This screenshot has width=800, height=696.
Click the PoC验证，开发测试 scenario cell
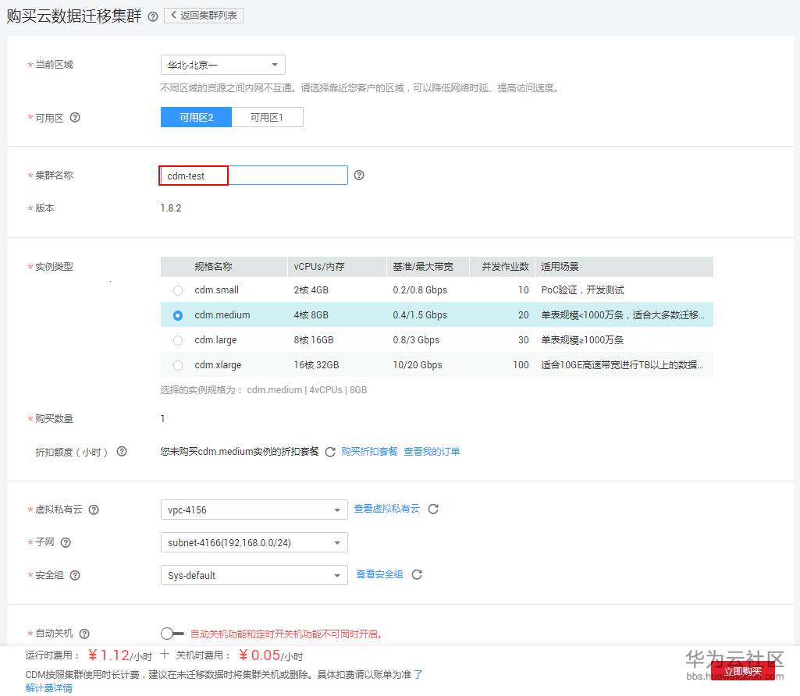pos(582,290)
